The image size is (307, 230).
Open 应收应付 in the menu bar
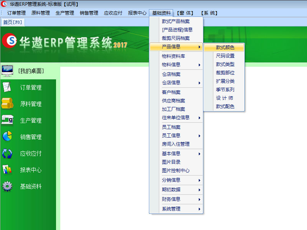coord(113,13)
